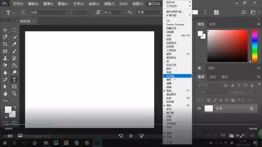Image resolution: width=262 pixels, height=147 pixels.
Task: Select the History Brush tool
Action: [14, 58]
